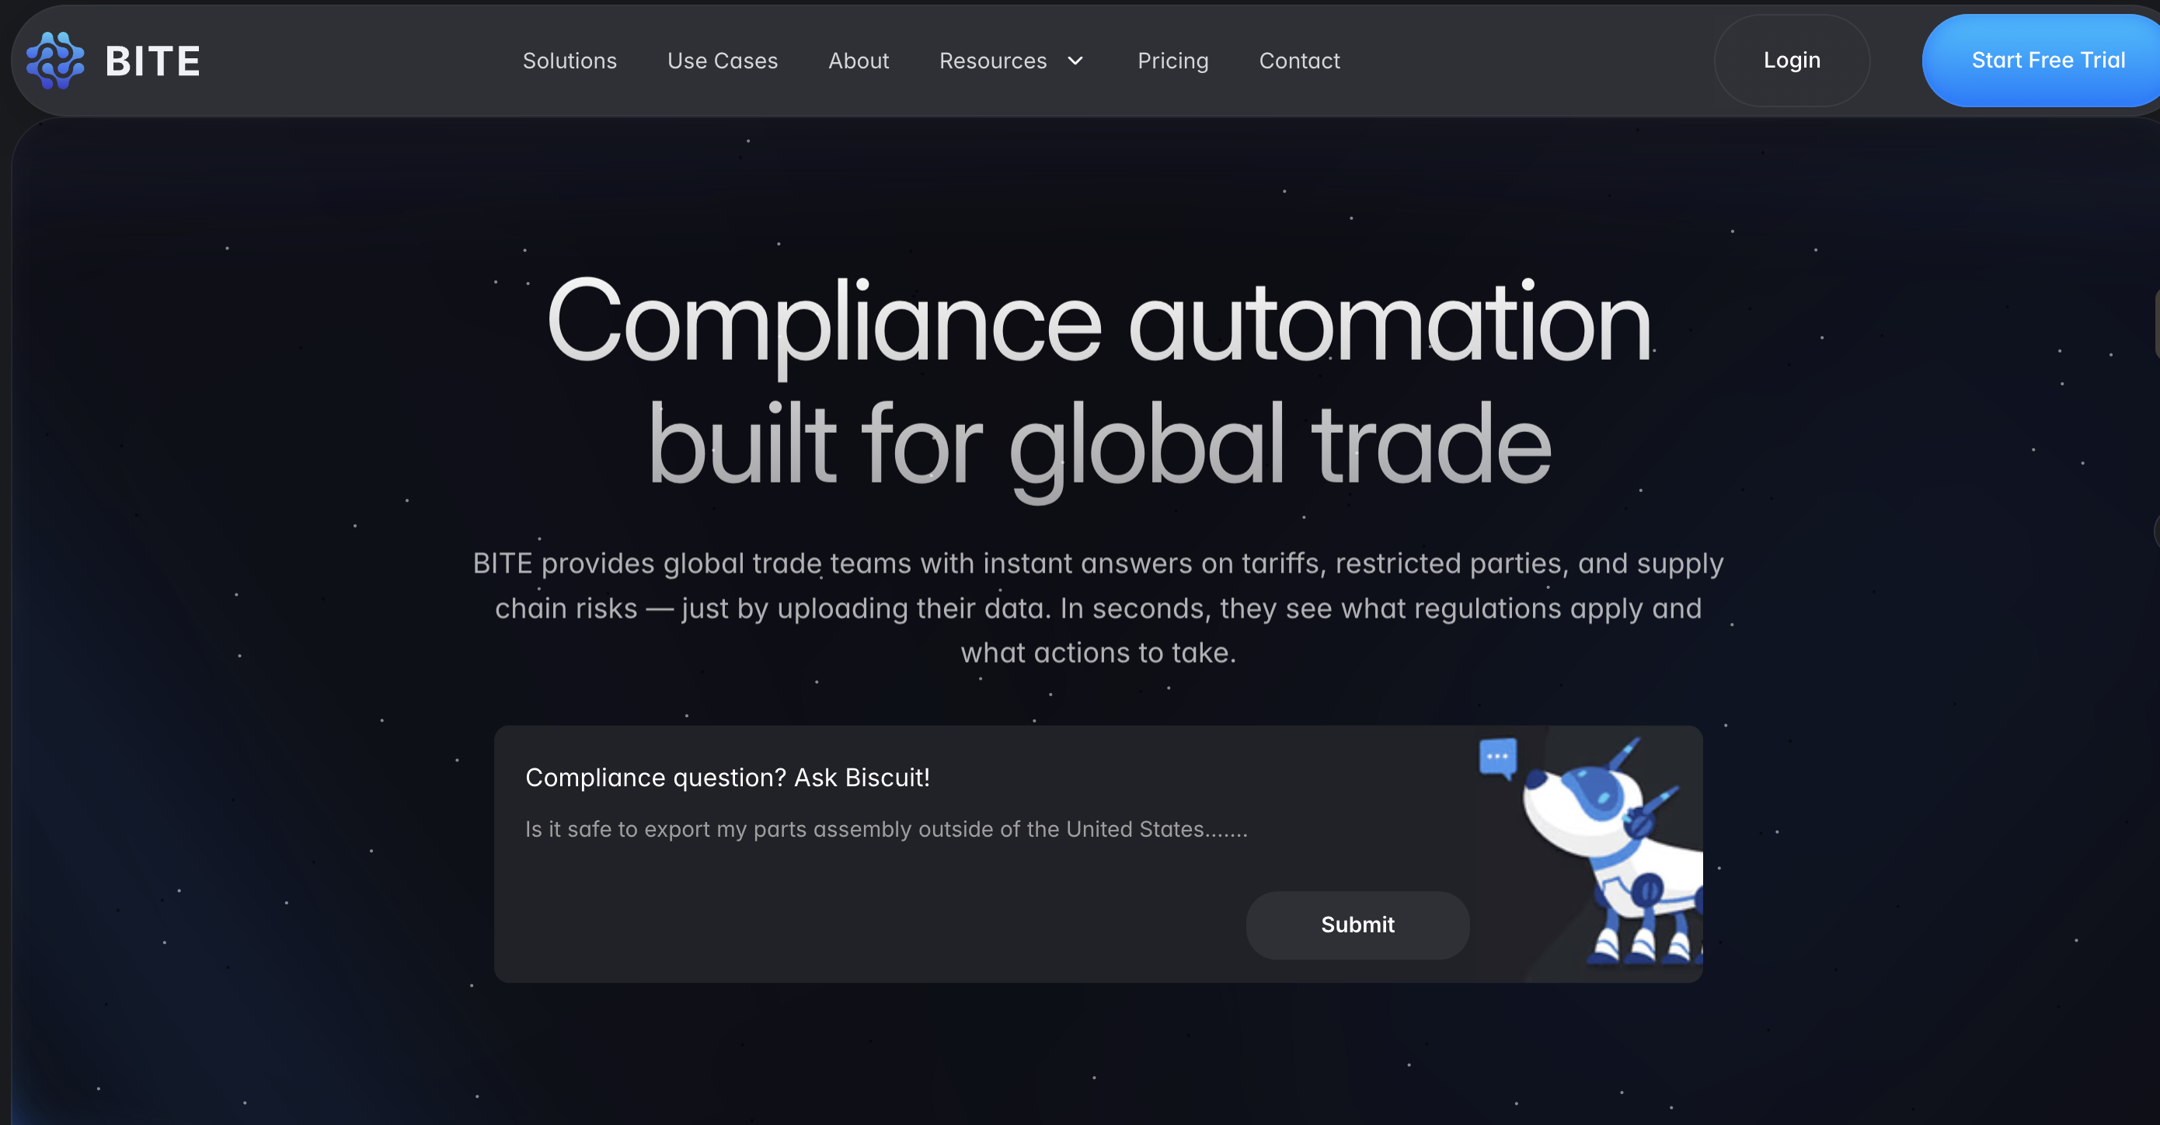Open the About page link
Viewport: 2160px width, 1125px height.
[x=858, y=61]
